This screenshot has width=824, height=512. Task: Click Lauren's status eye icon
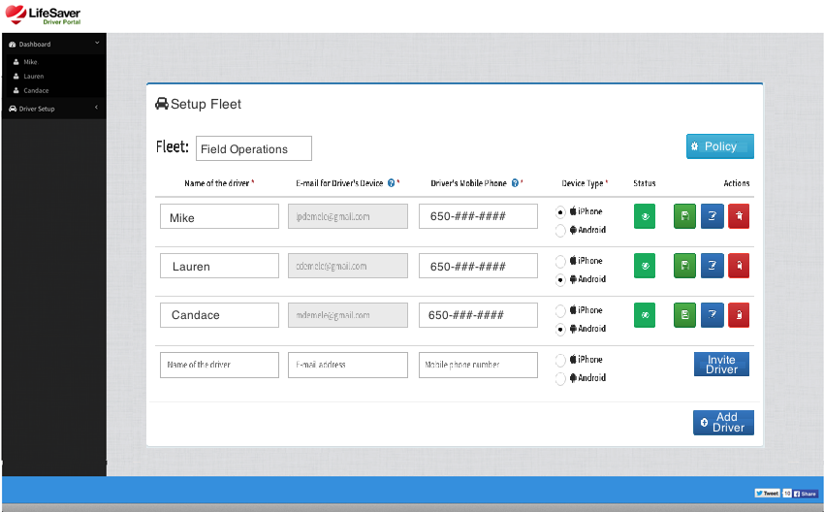[645, 265]
